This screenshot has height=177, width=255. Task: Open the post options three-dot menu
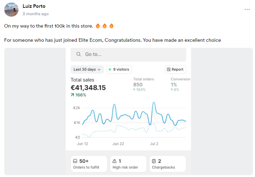click(247, 10)
